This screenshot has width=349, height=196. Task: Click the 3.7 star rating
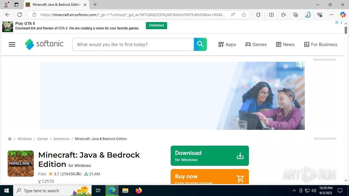pos(54,174)
